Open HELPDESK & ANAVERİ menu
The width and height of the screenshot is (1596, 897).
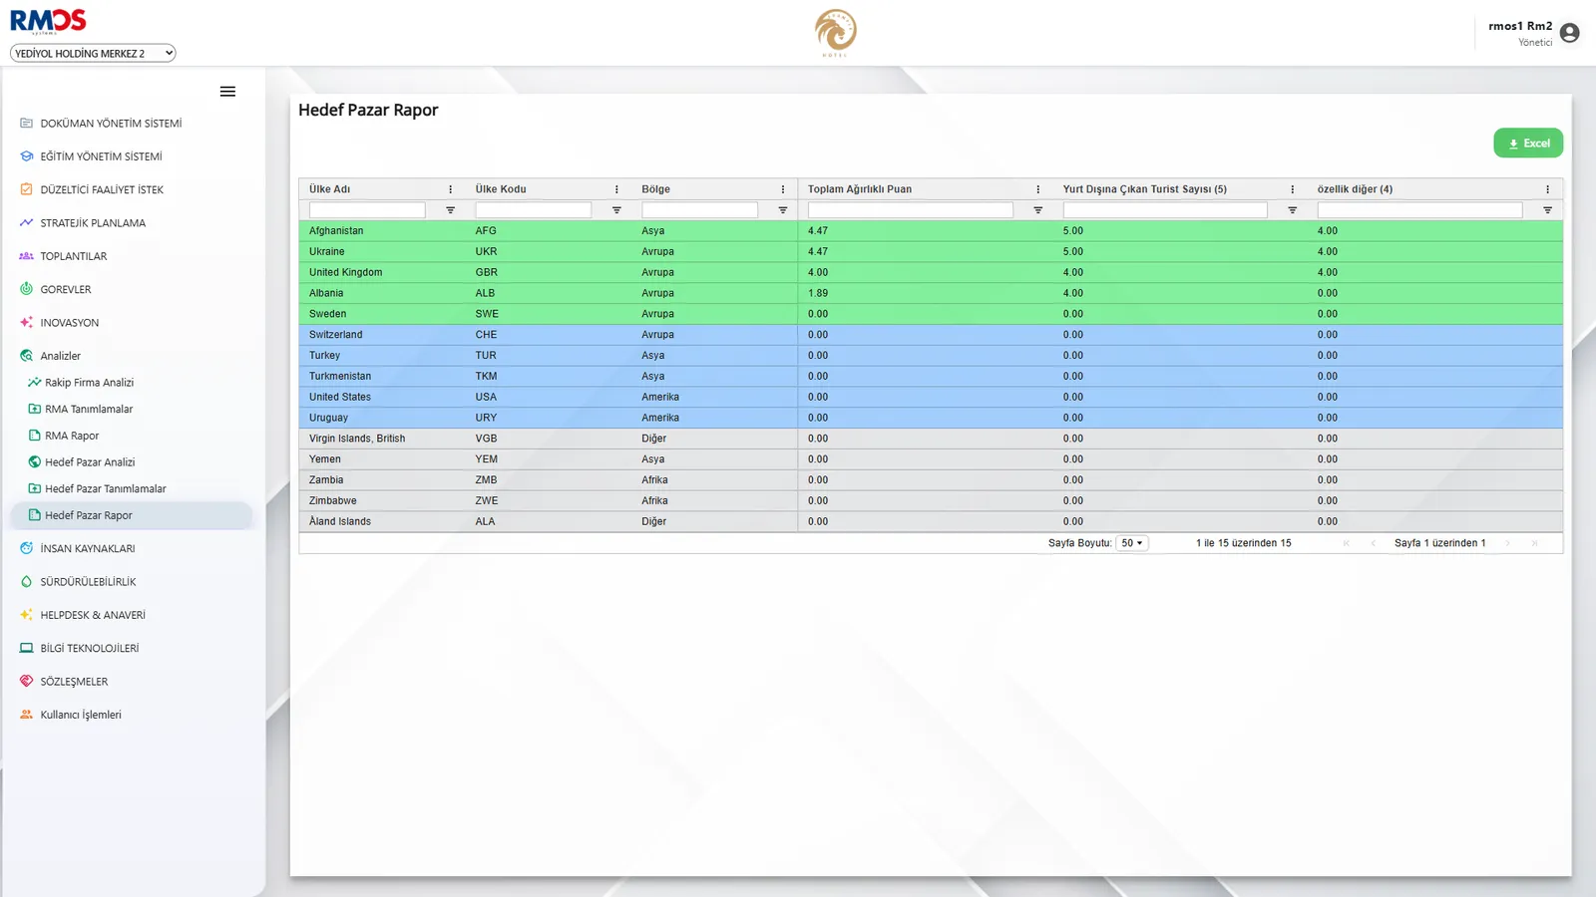(93, 615)
